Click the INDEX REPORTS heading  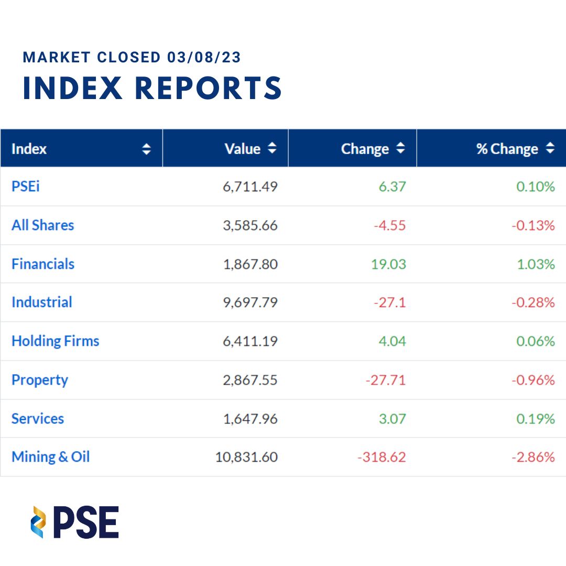coord(153,88)
